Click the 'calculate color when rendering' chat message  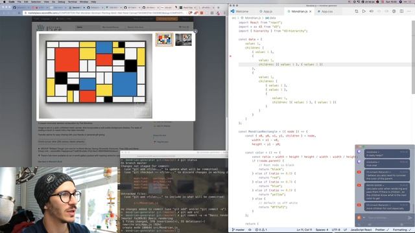click(x=387, y=192)
